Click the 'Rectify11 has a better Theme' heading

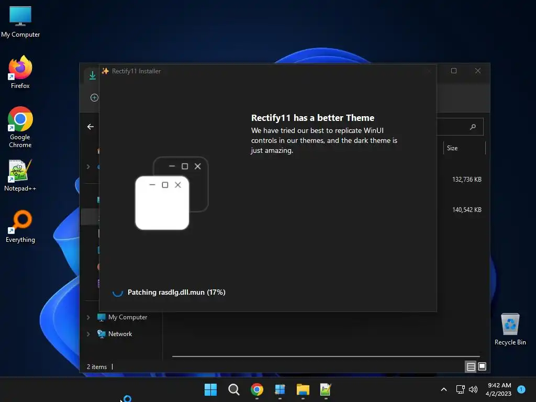pyautogui.click(x=312, y=118)
